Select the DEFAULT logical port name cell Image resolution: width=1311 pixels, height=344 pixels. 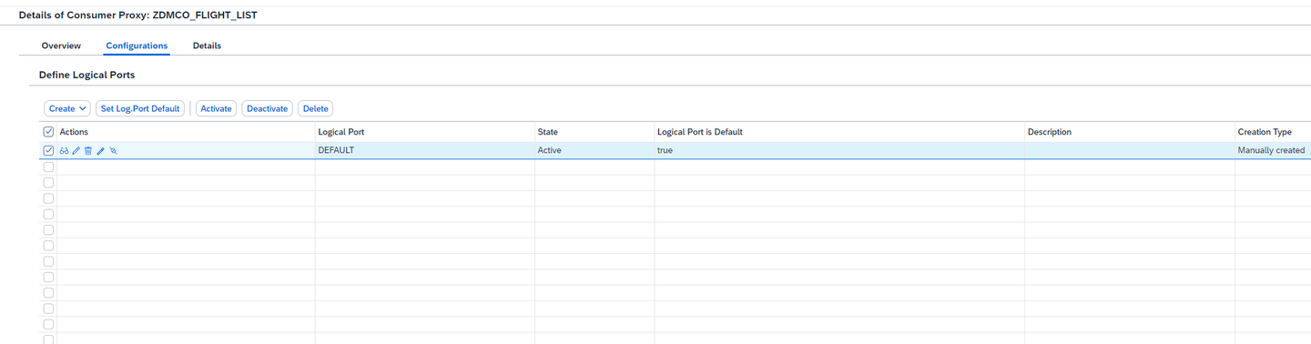(425, 150)
